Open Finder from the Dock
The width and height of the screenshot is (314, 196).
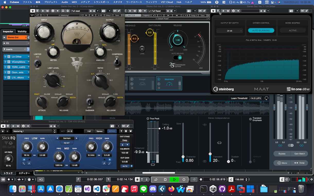[13, 189]
